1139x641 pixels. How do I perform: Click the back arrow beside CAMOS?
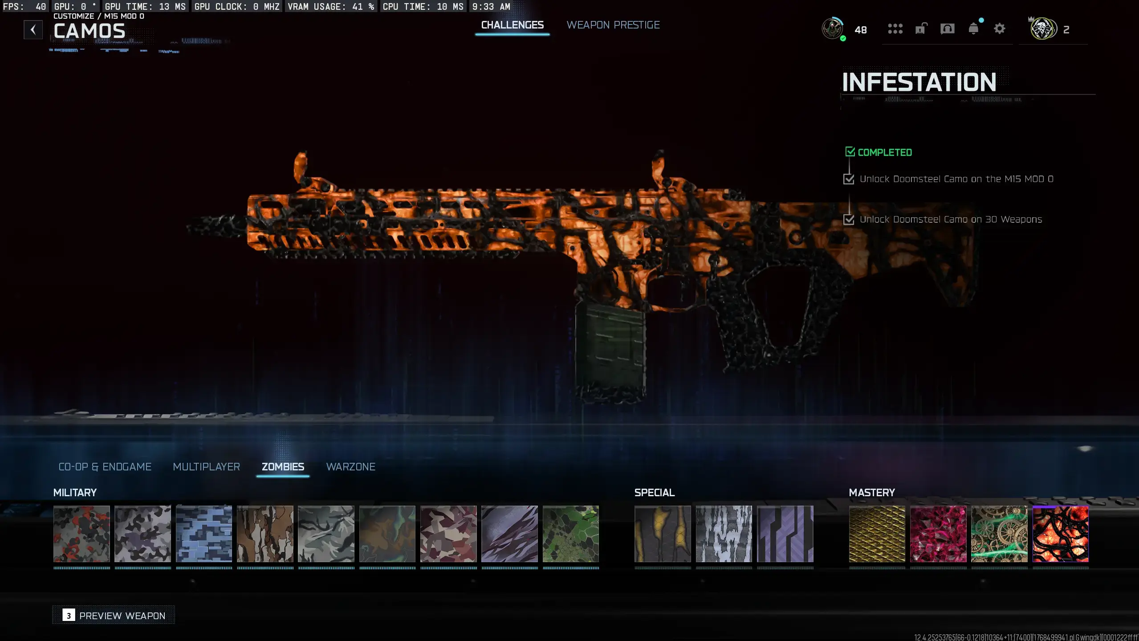pyautogui.click(x=33, y=30)
